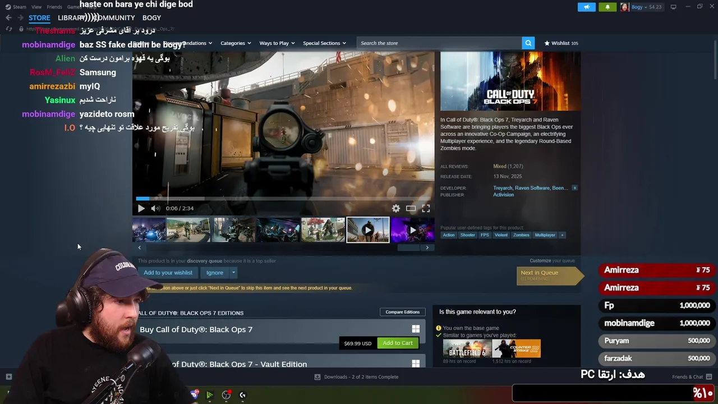Enter Big Picture mode via monitor icon

(x=673, y=7)
